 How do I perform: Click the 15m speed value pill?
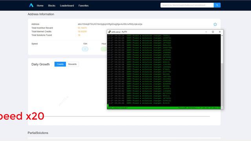pos(85,49)
